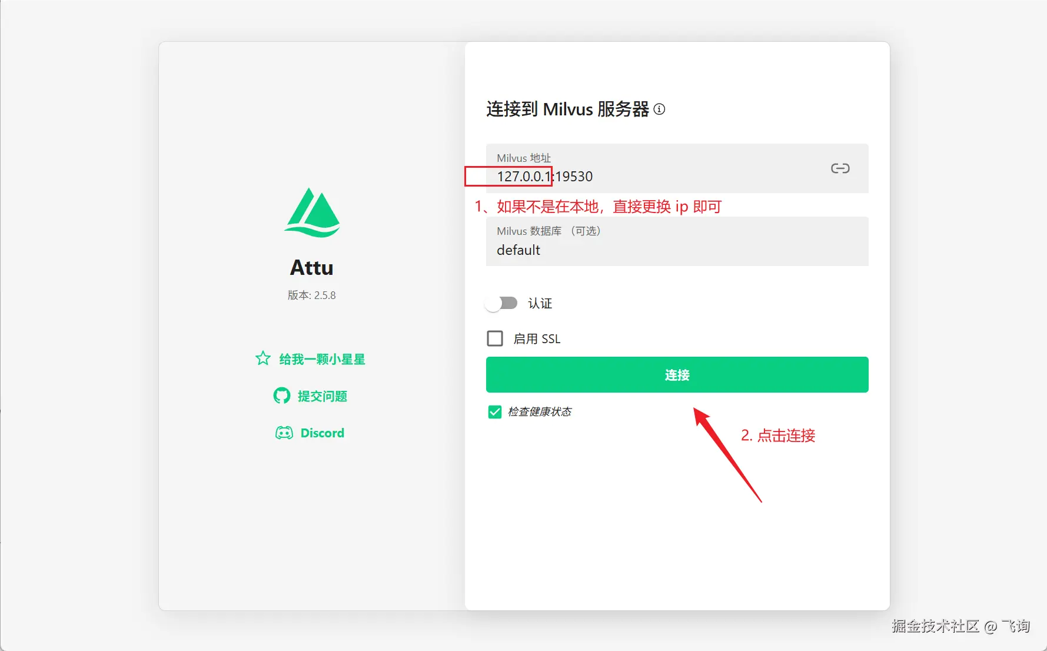
Task: Click the Attu title text
Action: (312, 268)
